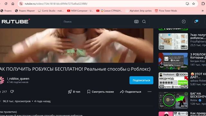This screenshot has width=206, height=116.
Task: Open the install app icon in address bar
Action: click(187, 4)
